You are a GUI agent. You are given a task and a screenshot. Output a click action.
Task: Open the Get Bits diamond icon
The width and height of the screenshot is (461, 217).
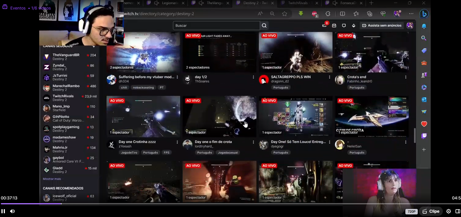point(353,26)
